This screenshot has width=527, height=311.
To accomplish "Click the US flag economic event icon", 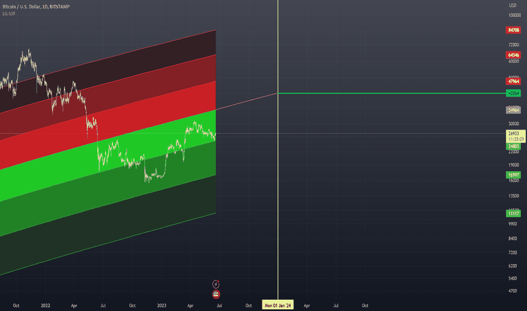I will (216, 295).
